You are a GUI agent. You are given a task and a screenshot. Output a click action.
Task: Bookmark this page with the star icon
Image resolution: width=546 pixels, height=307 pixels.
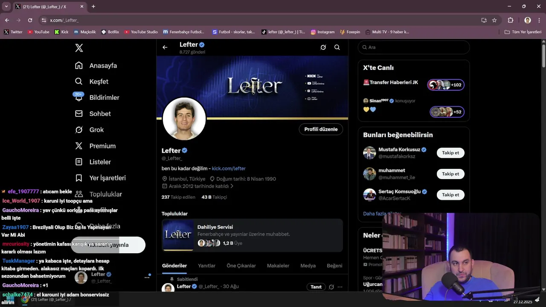click(x=494, y=20)
